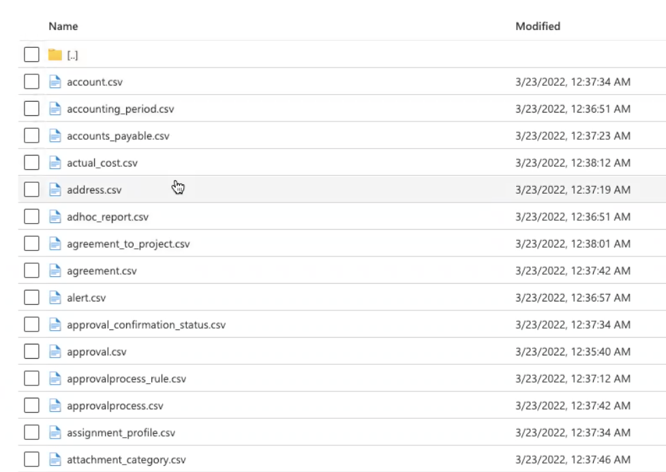Enable the checkbox for approvalprocess.csv

[31, 406]
